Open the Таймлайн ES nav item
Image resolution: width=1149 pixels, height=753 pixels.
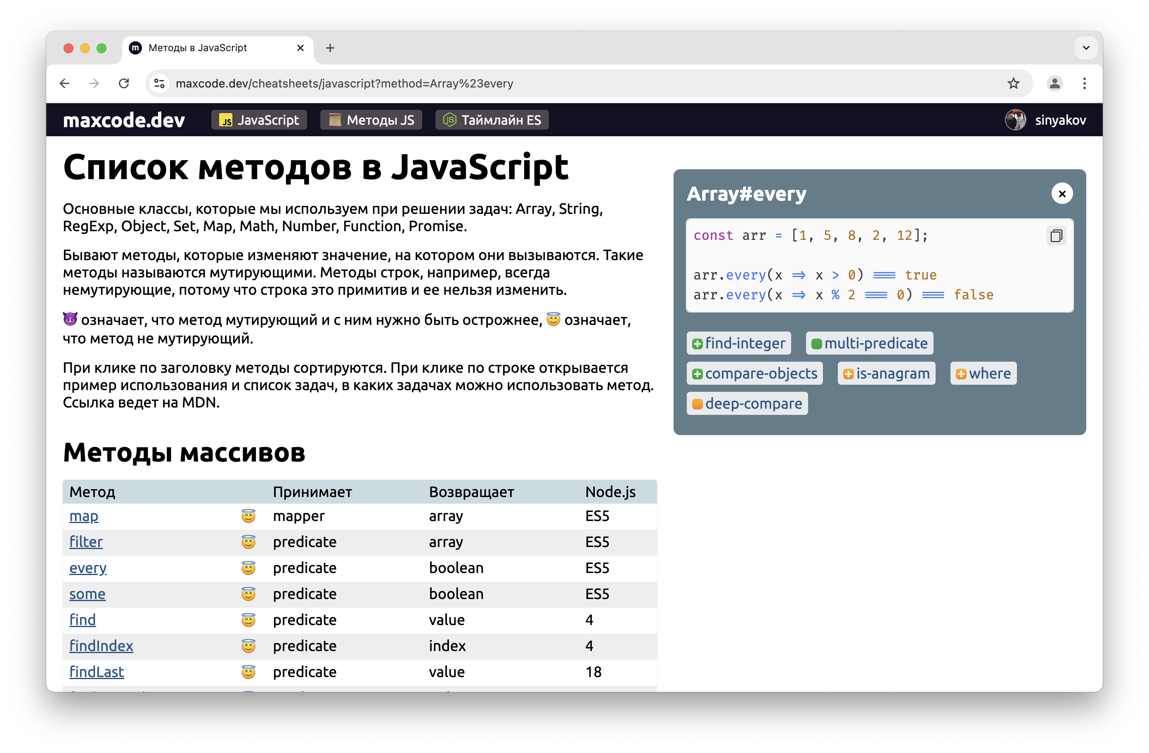point(492,120)
